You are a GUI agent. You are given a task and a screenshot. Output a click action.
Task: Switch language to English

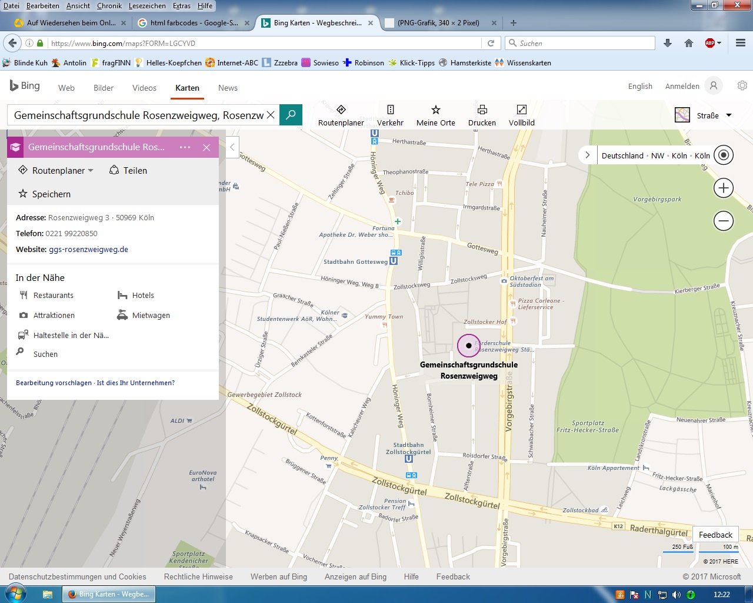(640, 86)
